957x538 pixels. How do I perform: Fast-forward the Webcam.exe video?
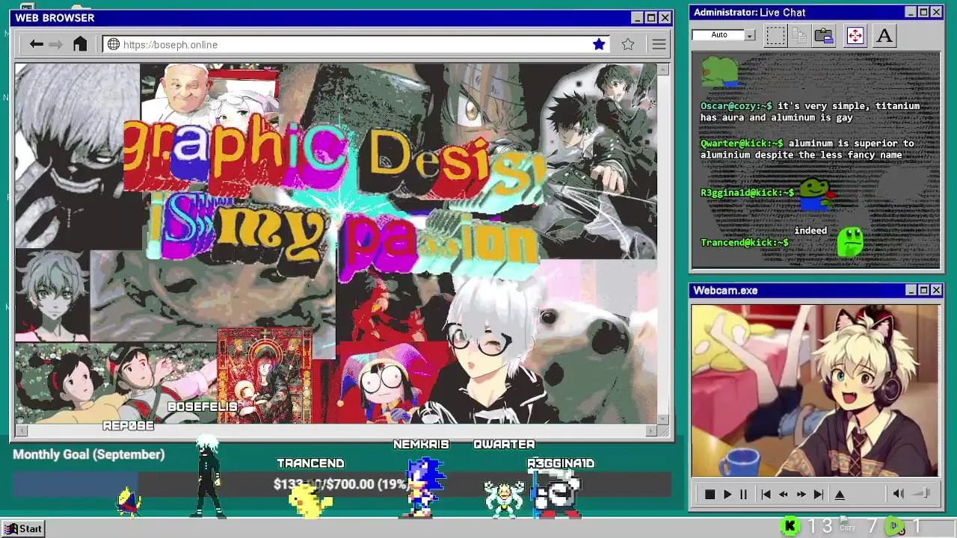(801, 495)
